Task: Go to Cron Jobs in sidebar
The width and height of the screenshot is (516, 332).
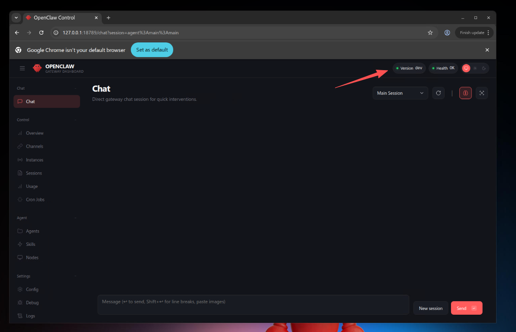Action: (x=35, y=200)
